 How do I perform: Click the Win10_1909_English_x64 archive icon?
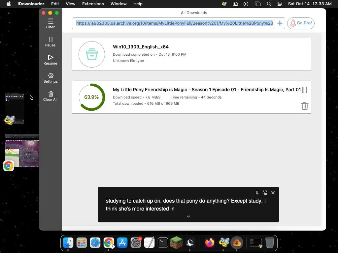[92, 54]
